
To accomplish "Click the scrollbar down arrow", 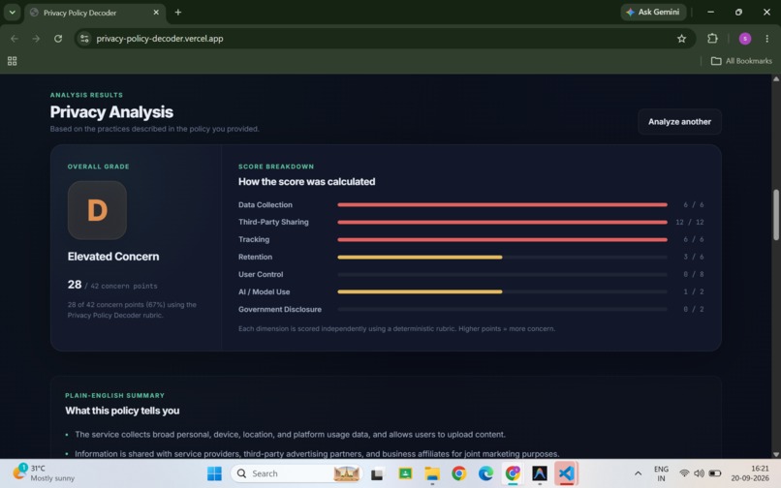I will (x=775, y=454).
